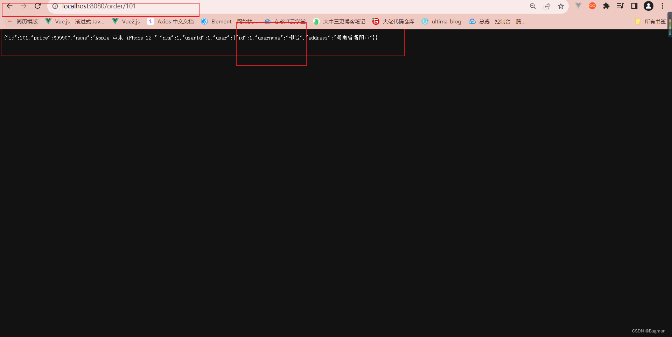Open the Chrome three-dot menu
The image size is (672, 337).
pos(662,6)
